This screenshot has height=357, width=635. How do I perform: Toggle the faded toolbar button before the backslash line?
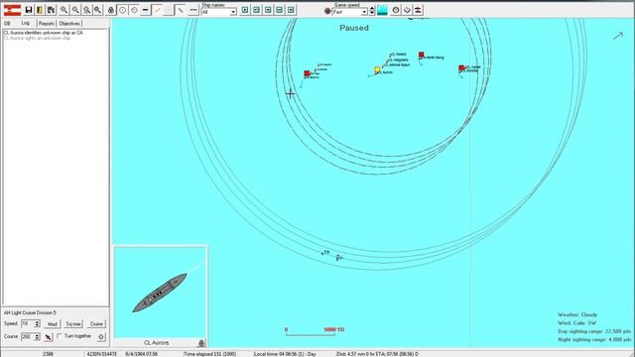169,10
